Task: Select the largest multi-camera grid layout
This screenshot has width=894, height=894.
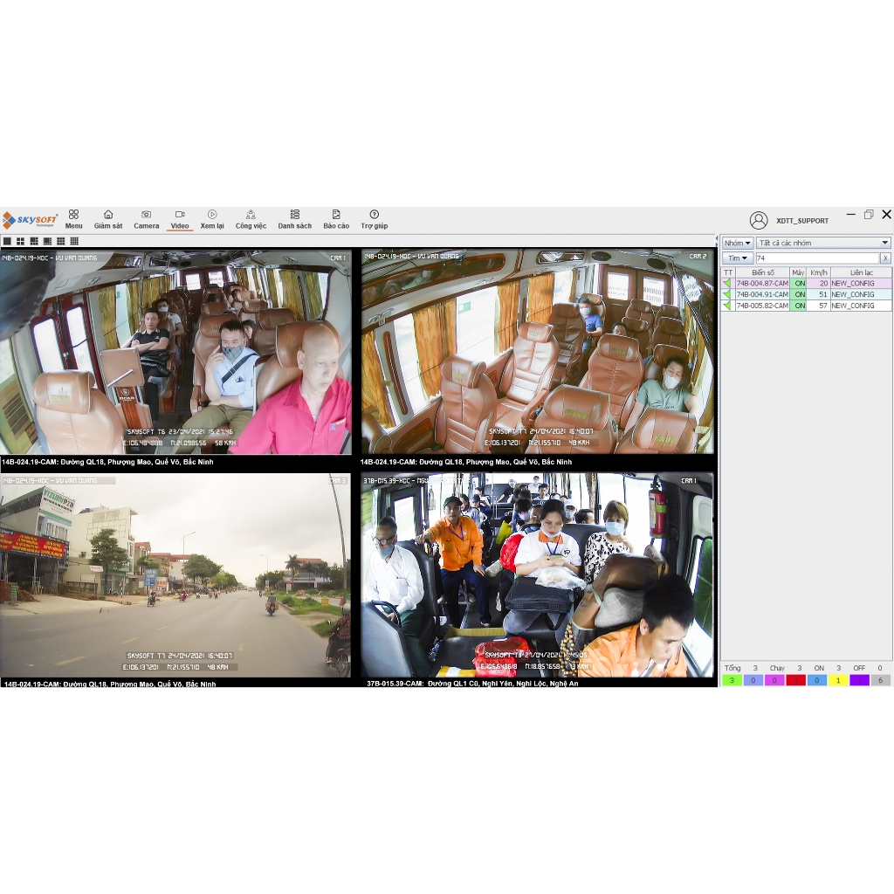Action: click(x=74, y=241)
